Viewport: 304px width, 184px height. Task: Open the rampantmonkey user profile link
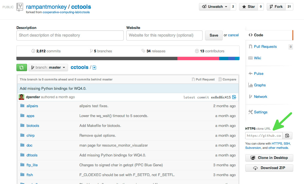pyautogui.click(x=46, y=7)
